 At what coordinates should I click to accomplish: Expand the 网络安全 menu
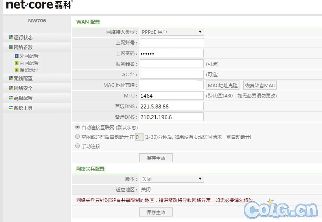23,88
